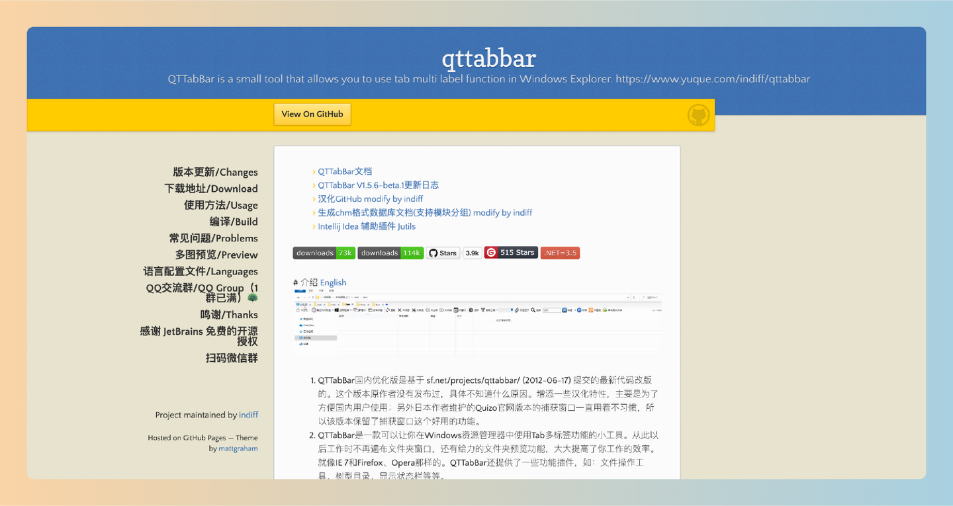The image size is (953, 506).
Task: Click the GitHub octocat icon in yellow bar
Action: [698, 115]
